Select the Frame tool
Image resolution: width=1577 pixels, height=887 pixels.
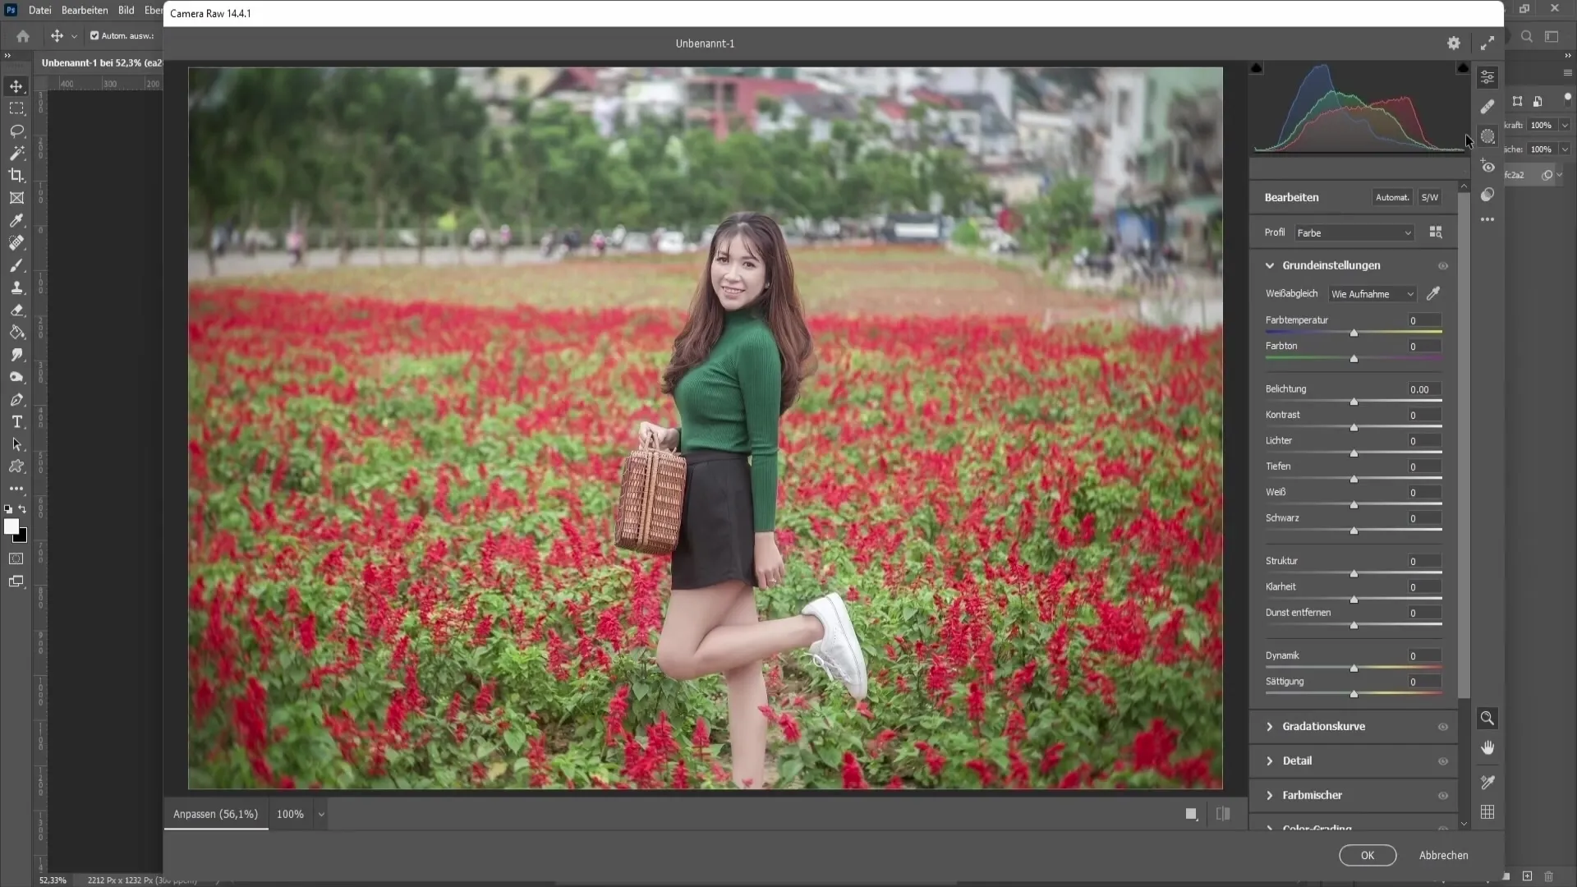(16, 198)
